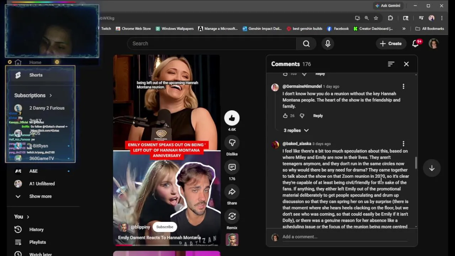Open the next short thumbnail below
Screen dimensions: 455x256
point(167,254)
